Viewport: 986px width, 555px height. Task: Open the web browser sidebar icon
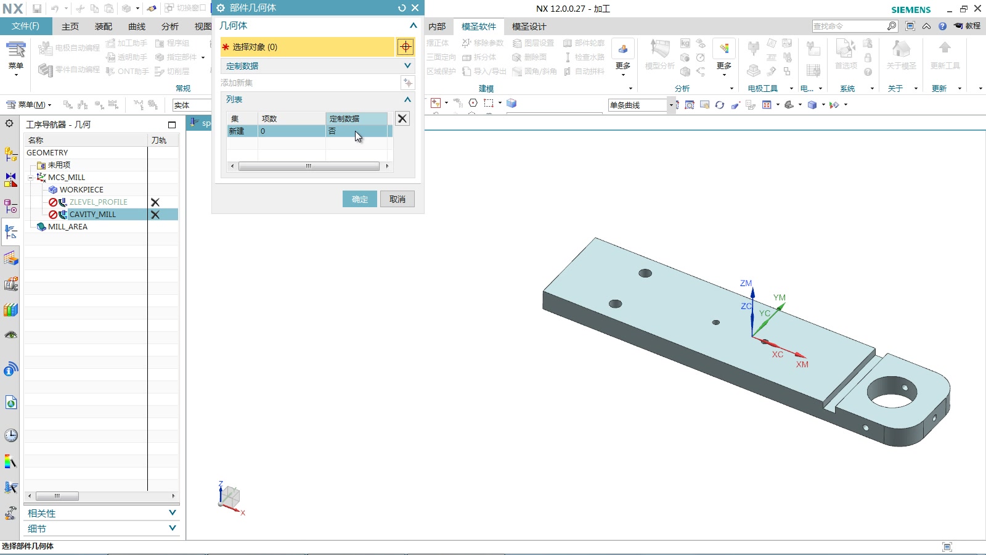point(10,403)
